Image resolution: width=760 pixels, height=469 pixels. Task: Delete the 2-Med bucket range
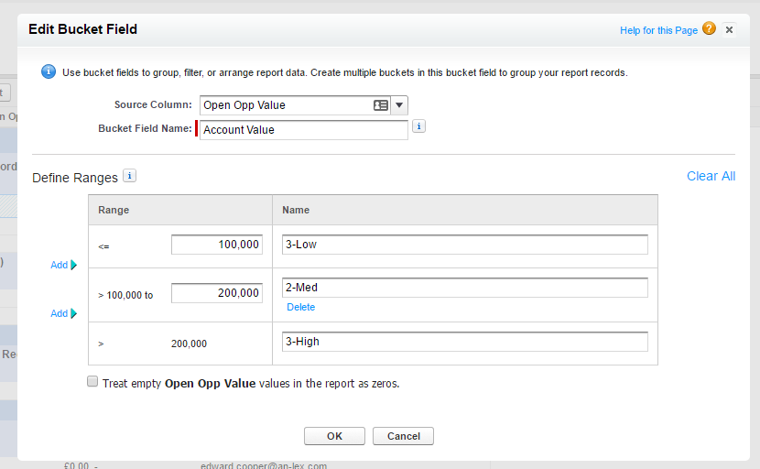click(x=300, y=307)
